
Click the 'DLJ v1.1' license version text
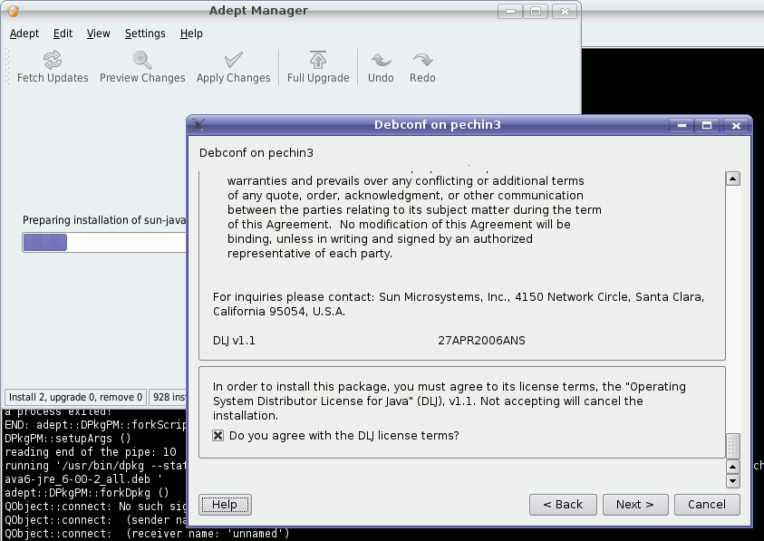pos(234,341)
